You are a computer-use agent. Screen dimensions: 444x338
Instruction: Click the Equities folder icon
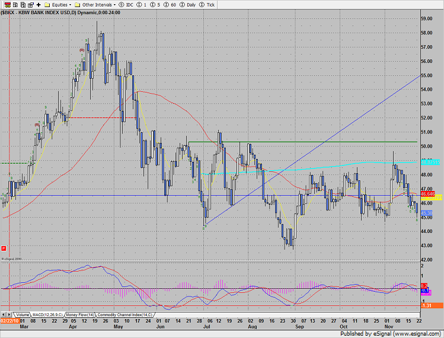(47, 5)
